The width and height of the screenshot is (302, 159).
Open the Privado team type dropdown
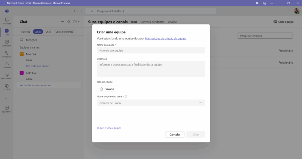(x=107, y=89)
